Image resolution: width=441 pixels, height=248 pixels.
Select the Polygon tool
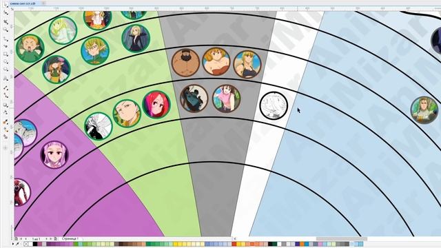(6, 70)
